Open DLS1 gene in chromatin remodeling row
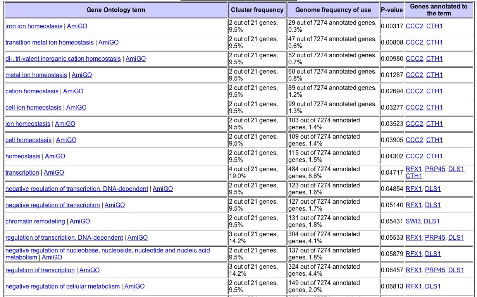 coord(432,221)
